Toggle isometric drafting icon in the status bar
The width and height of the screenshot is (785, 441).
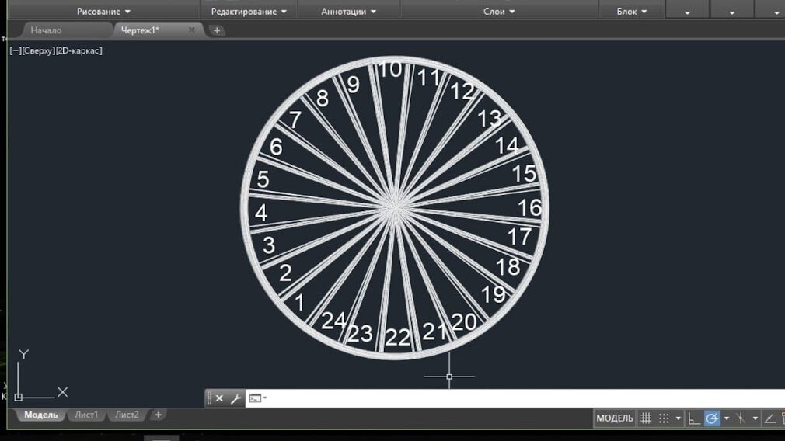(x=741, y=418)
